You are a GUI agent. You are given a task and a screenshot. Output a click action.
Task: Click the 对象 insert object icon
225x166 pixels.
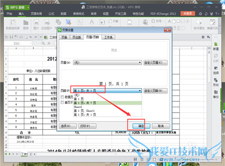(x=113, y=21)
